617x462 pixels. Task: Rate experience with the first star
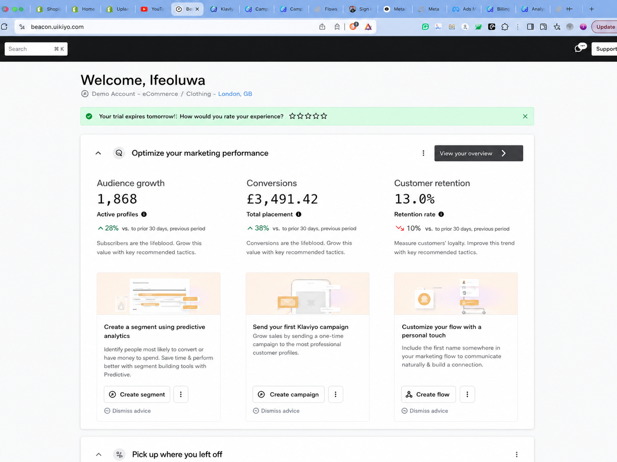pos(292,116)
